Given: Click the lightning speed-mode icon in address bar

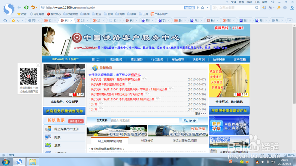Looking at the screenshot, I should click(x=198, y=8).
